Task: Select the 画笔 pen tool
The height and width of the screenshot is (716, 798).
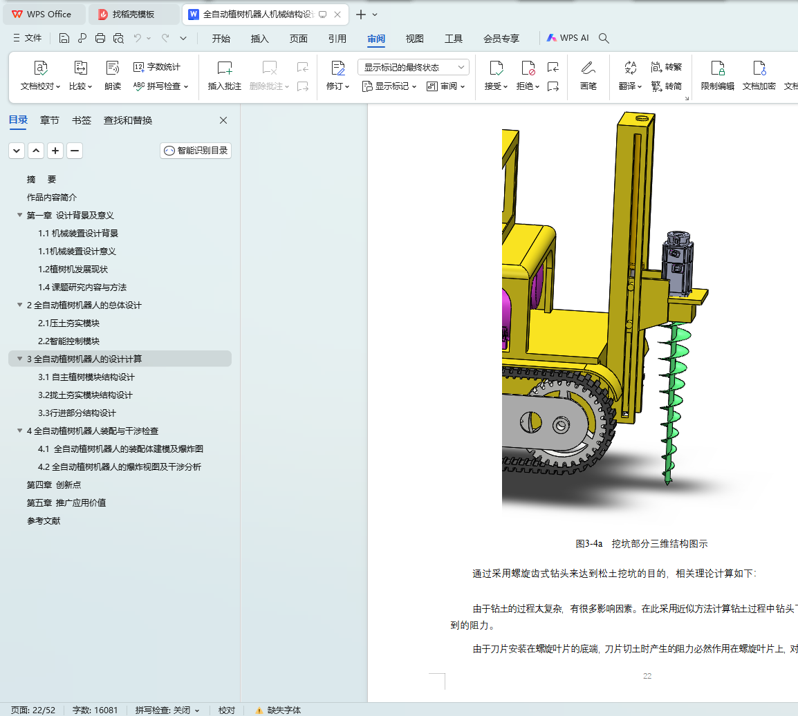Action: (x=588, y=75)
